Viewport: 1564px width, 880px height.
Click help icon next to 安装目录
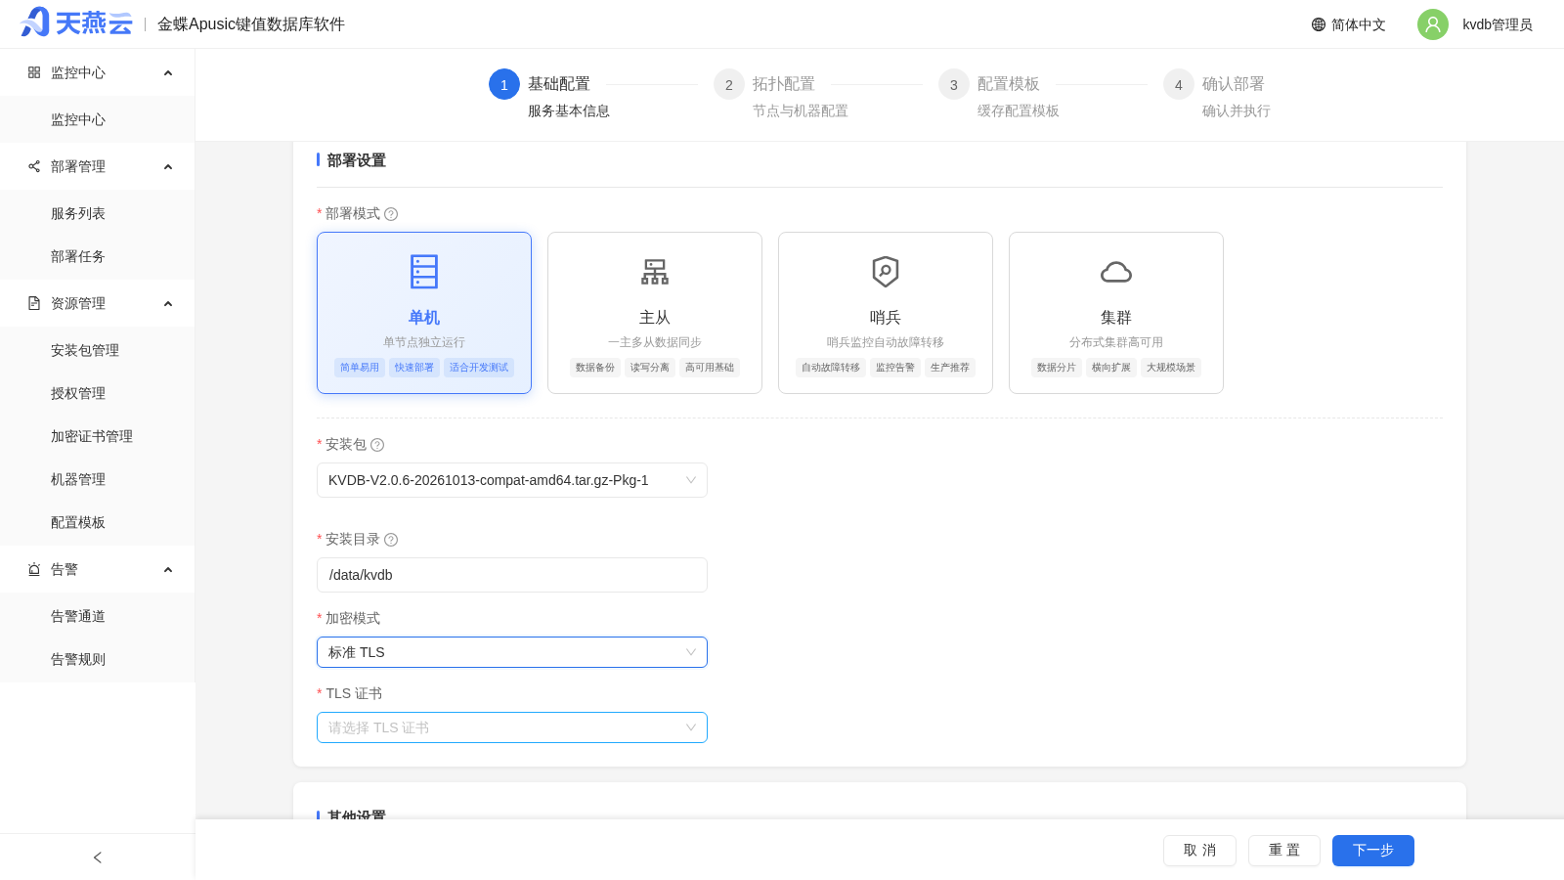click(391, 540)
